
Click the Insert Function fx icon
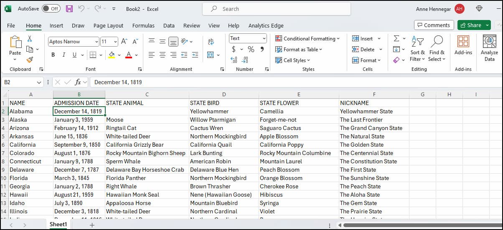click(79, 82)
